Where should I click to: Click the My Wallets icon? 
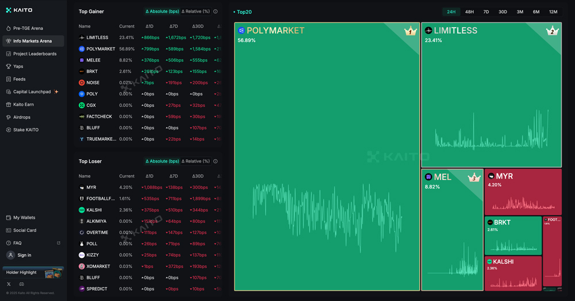(8, 218)
